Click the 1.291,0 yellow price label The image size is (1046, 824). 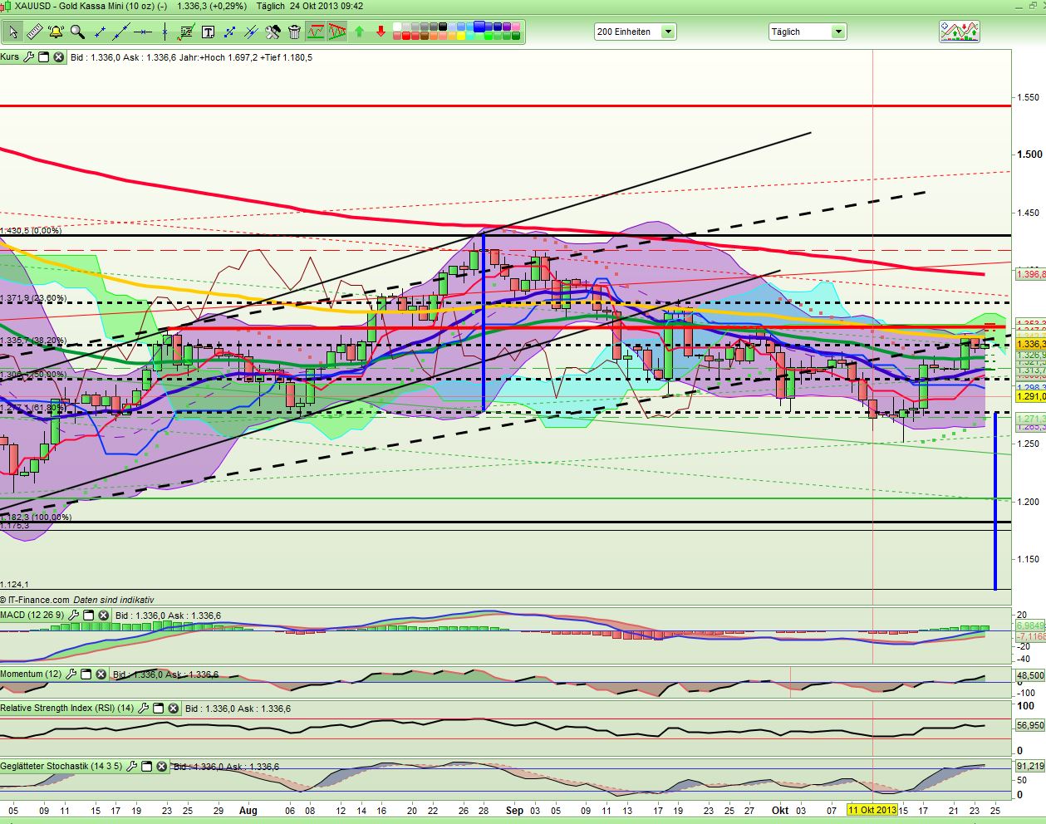1030,397
